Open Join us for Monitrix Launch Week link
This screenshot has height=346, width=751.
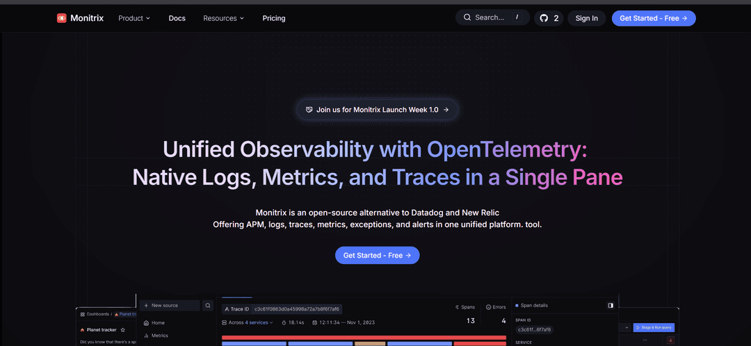click(x=378, y=110)
